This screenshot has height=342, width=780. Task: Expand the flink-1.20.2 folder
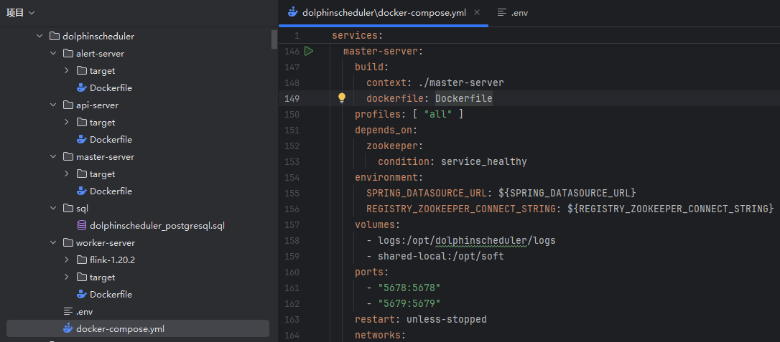point(67,260)
